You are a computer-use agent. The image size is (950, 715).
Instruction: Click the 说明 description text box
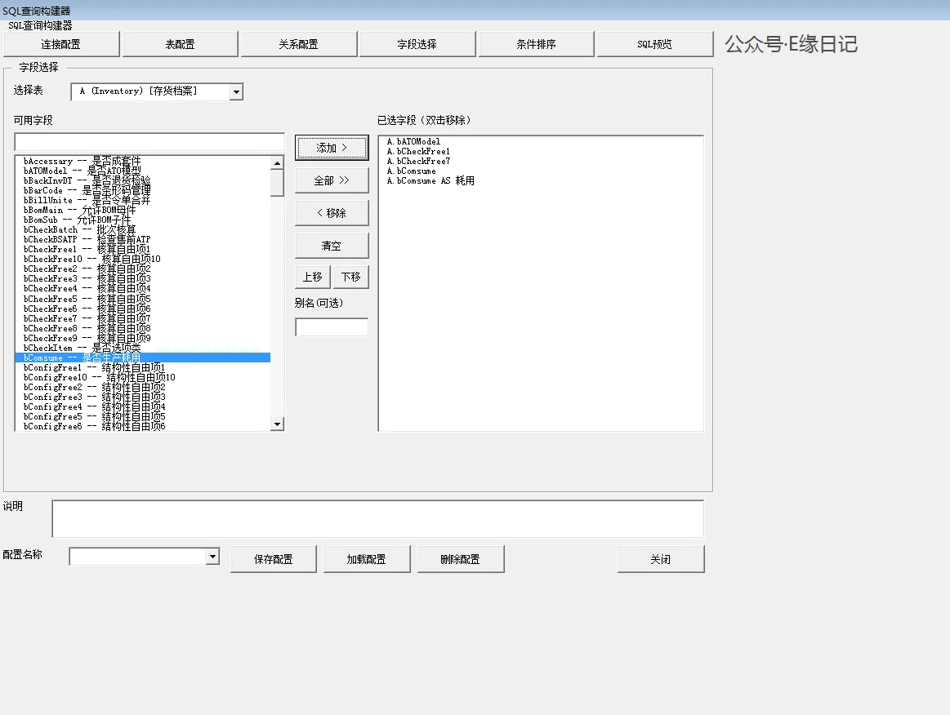point(377,519)
